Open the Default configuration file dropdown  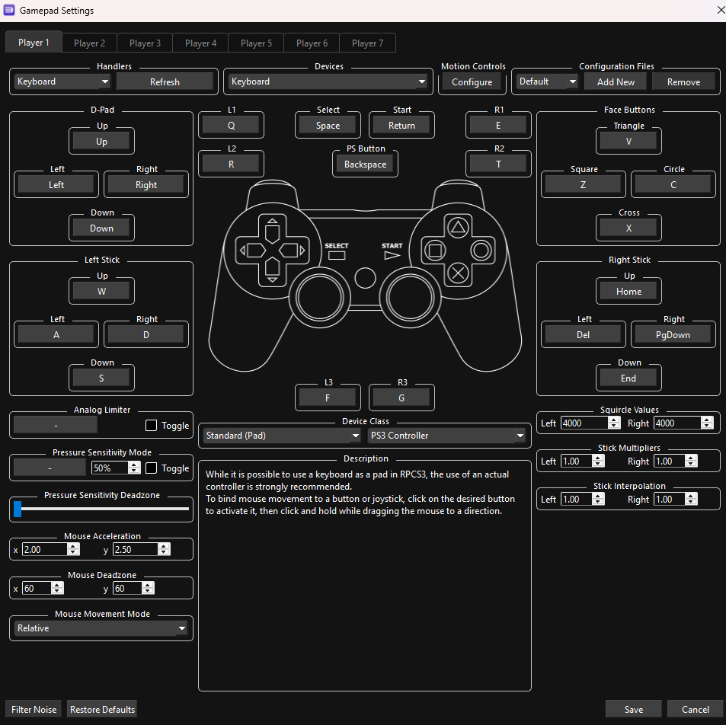(547, 81)
